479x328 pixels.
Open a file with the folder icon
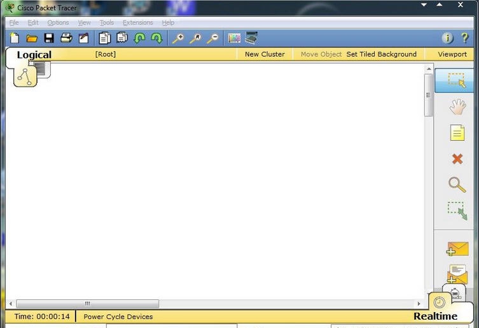31,38
